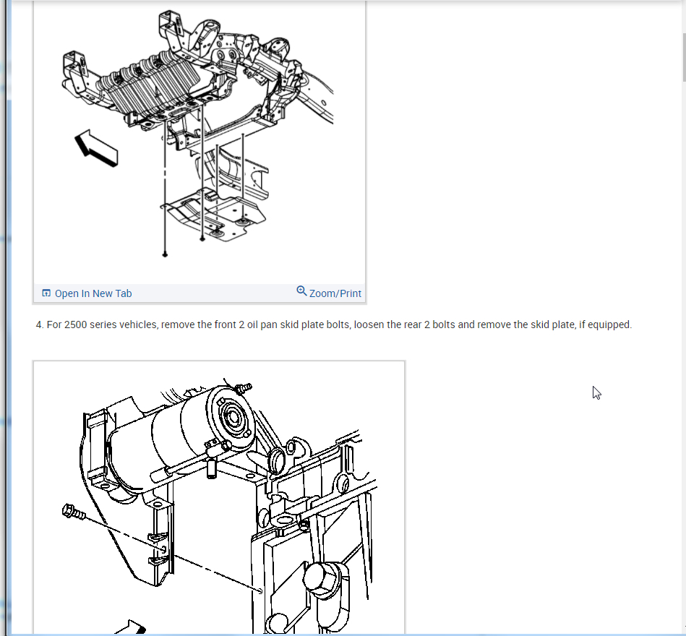Click the magnifier icon beside Zoom/Print
This screenshot has width=686, height=636.
tap(301, 291)
